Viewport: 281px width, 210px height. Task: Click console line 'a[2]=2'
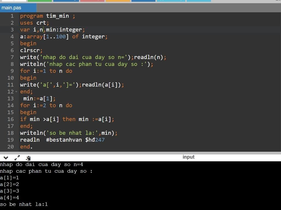(x=9, y=185)
